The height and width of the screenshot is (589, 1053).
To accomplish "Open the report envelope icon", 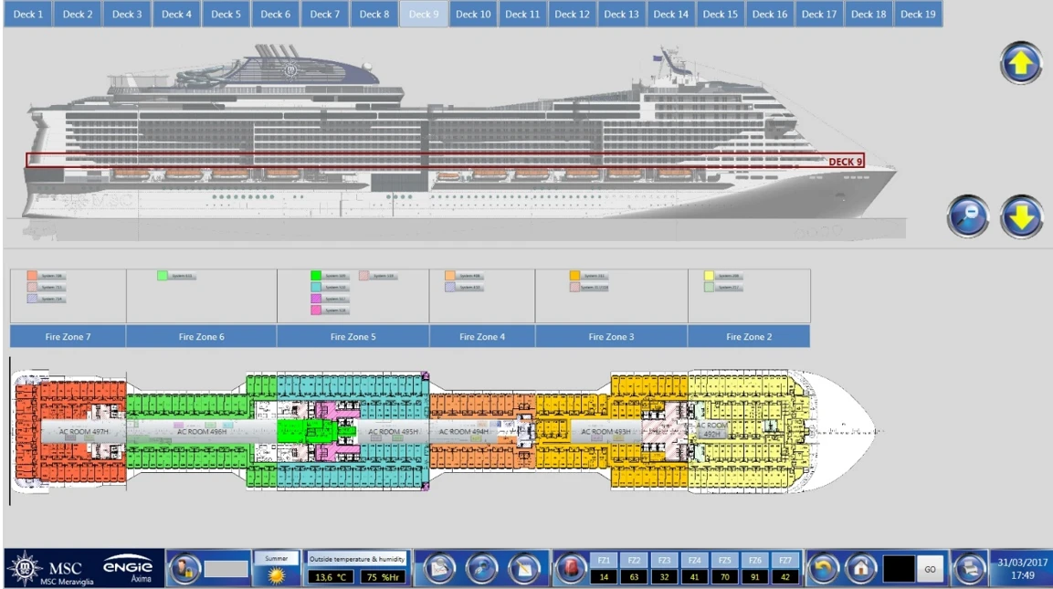I will tap(439, 568).
